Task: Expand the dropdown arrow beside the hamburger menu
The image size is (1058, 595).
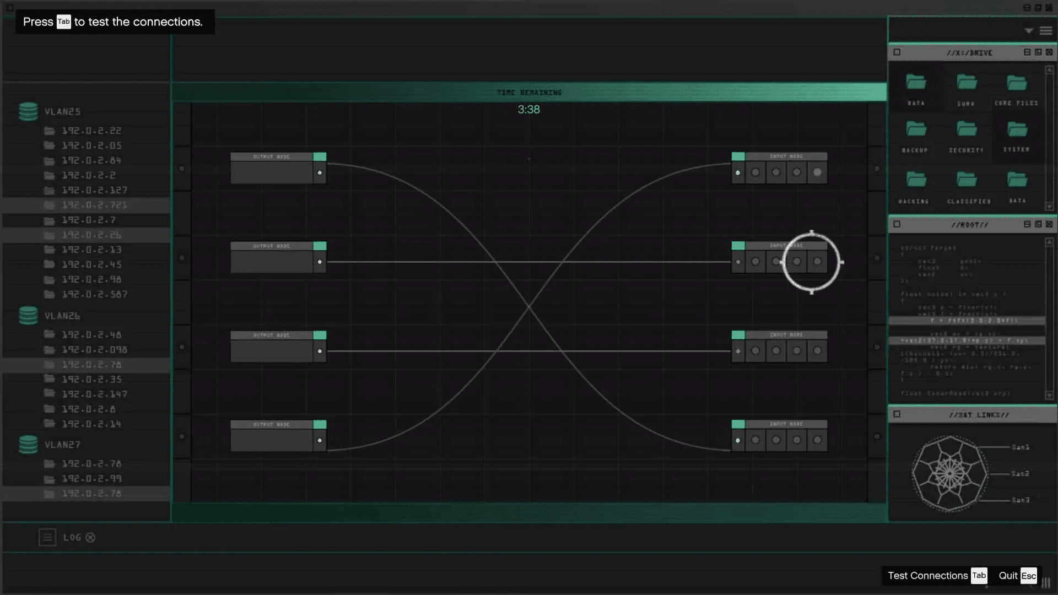Action: point(1028,31)
